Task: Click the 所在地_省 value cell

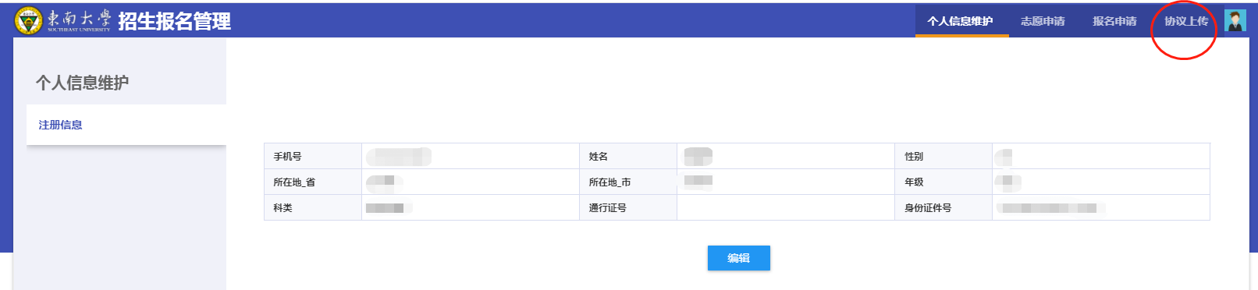Action: tap(471, 182)
